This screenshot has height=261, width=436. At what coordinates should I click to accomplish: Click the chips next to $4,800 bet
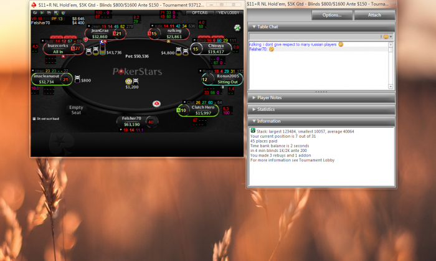182,52
